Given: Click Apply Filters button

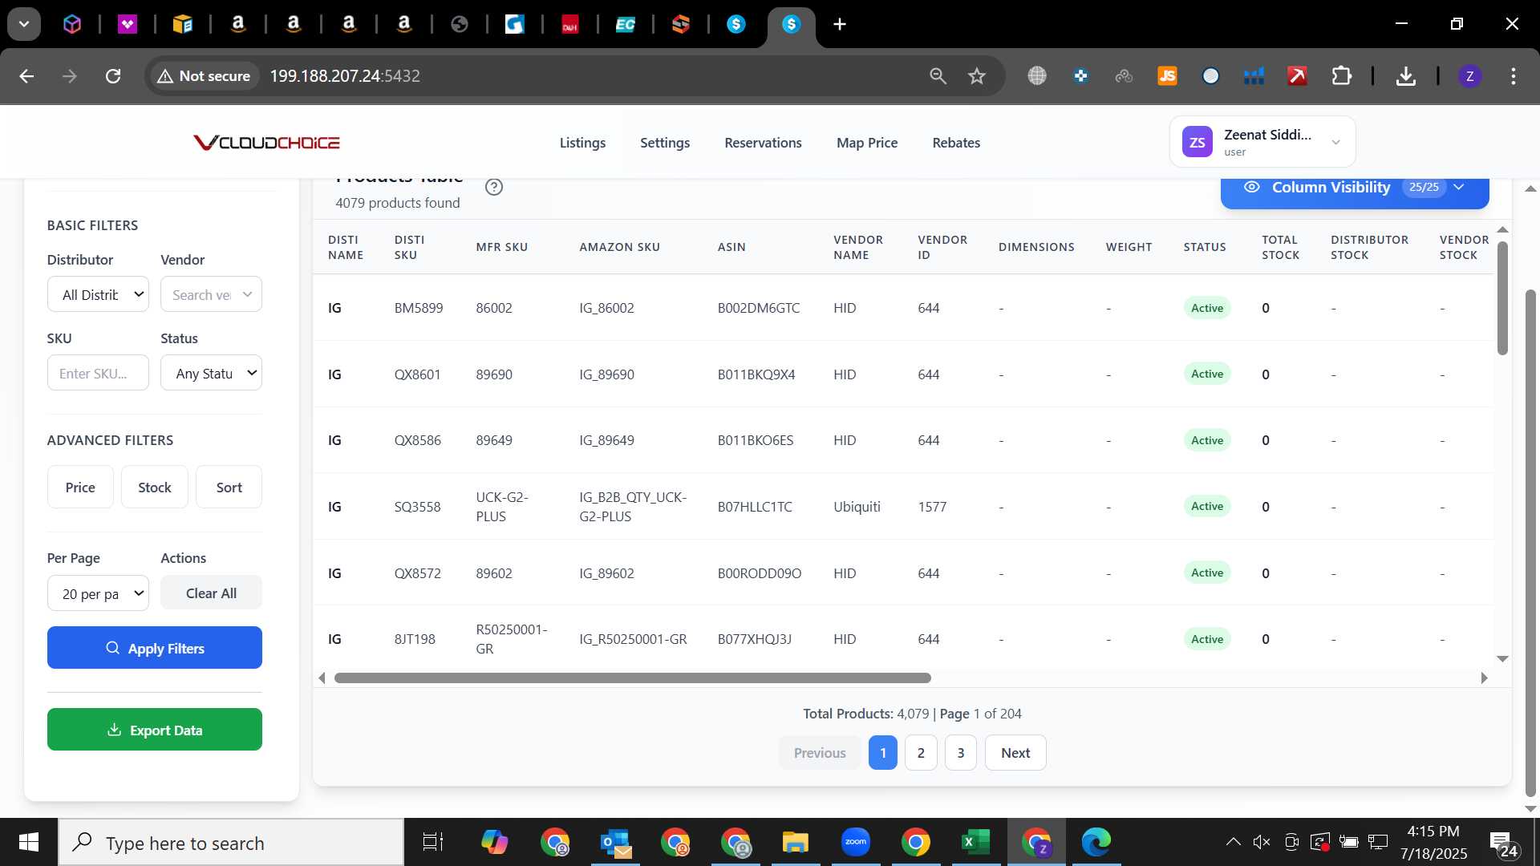Looking at the screenshot, I should point(154,648).
